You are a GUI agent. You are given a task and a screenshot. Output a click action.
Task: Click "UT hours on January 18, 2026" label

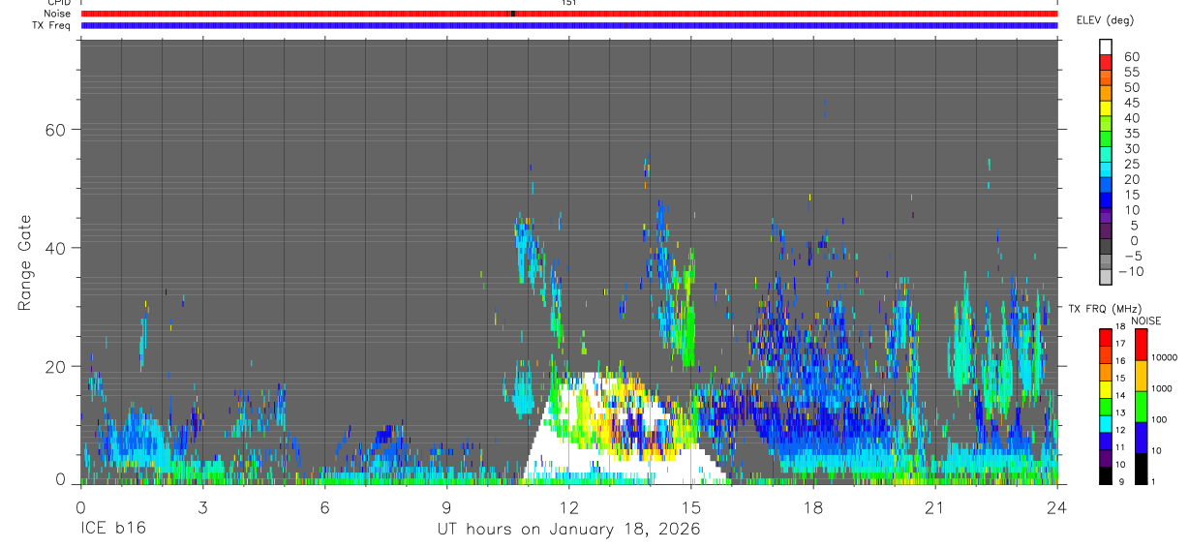click(568, 529)
